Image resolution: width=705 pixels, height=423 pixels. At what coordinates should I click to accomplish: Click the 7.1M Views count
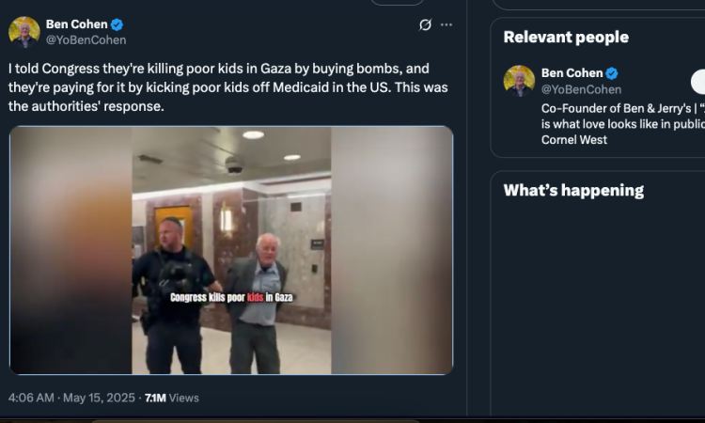coord(170,398)
